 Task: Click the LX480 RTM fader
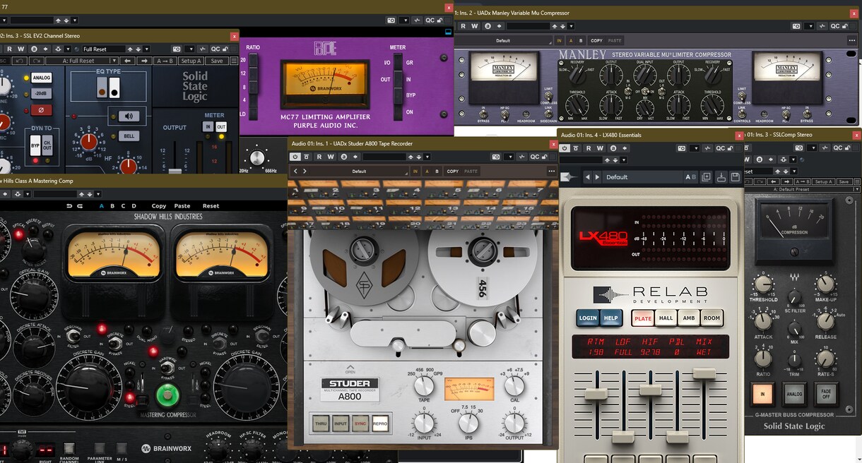[595, 393]
